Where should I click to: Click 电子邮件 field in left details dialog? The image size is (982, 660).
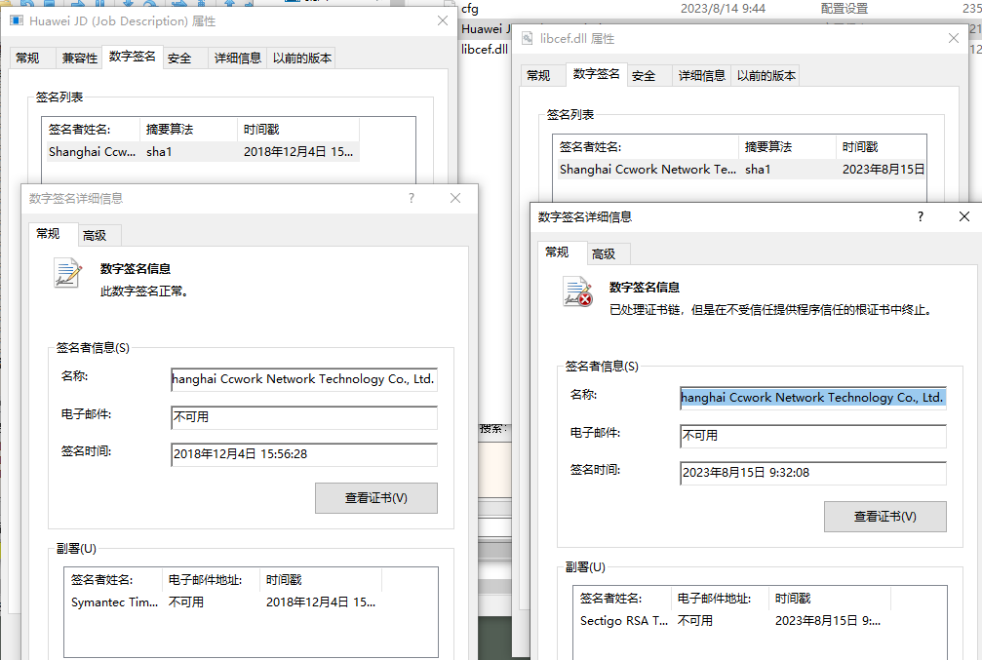303,417
